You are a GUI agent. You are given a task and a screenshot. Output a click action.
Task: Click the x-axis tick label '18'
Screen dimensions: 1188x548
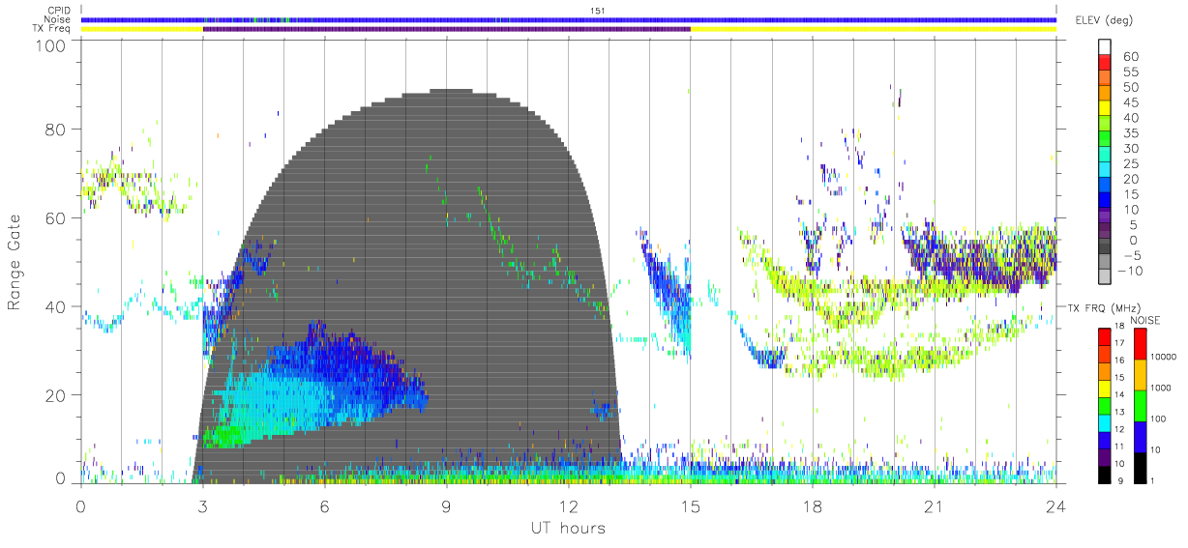pyautogui.click(x=812, y=506)
